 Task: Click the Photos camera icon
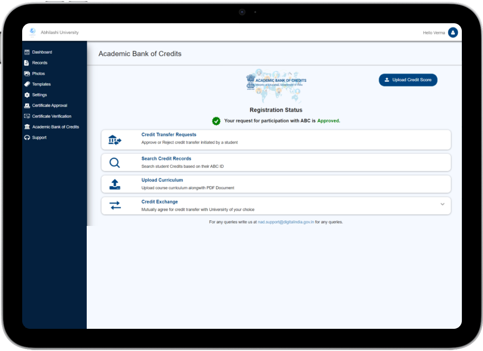pyautogui.click(x=26, y=73)
